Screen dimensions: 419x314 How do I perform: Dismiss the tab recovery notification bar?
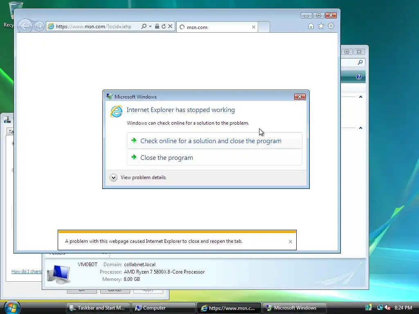291,242
